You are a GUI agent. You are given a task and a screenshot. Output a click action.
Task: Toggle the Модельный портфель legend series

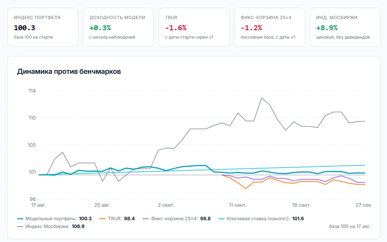coord(54,219)
